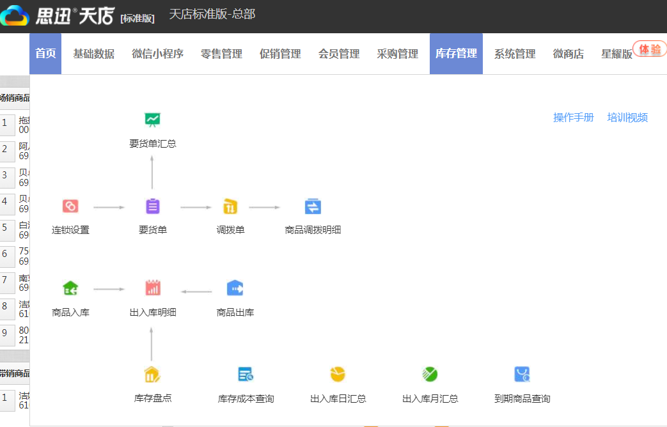The width and height of the screenshot is (667, 427).
Task: Open the 出入库日汇总 icon
Action: [338, 374]
